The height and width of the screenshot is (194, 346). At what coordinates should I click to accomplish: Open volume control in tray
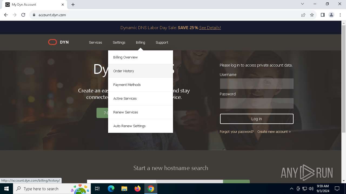pyautogui.click(x=311, y=189)
